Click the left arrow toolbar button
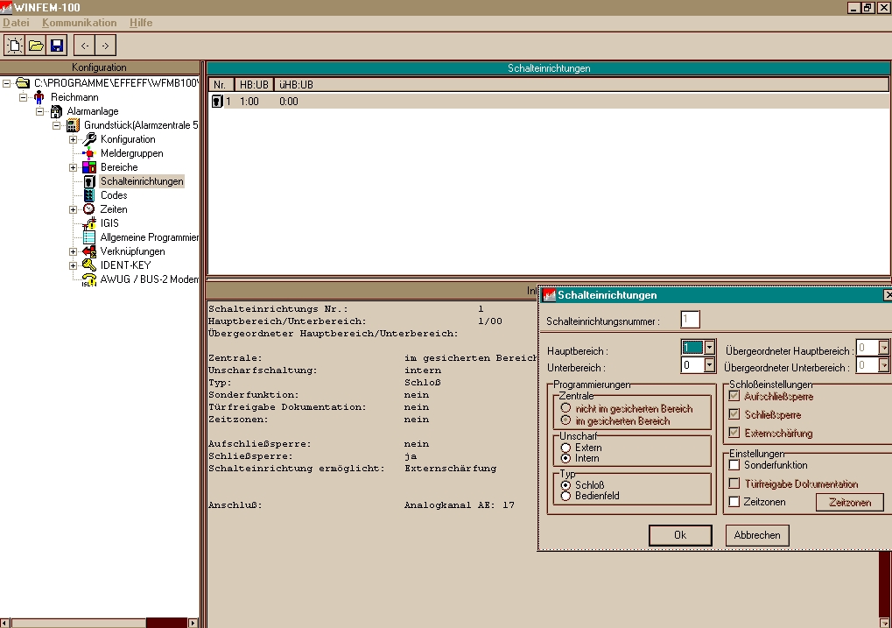This screenshot has height=628, width=892. (x=84, y=45)
